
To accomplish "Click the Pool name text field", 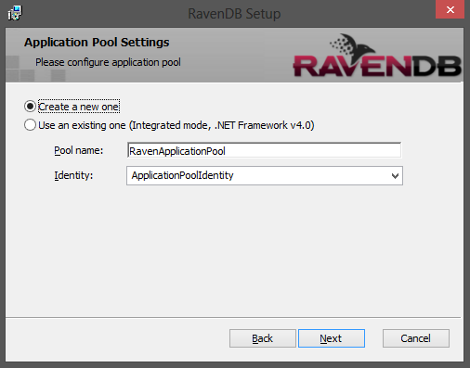I will 264,150.
